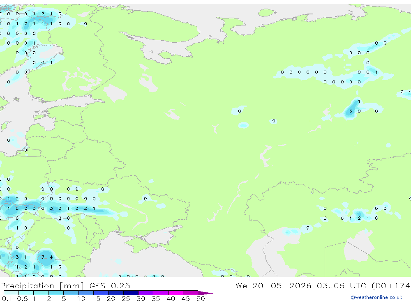Select the 30–35 mm violet legend swatch

click(x=146, y=293)
